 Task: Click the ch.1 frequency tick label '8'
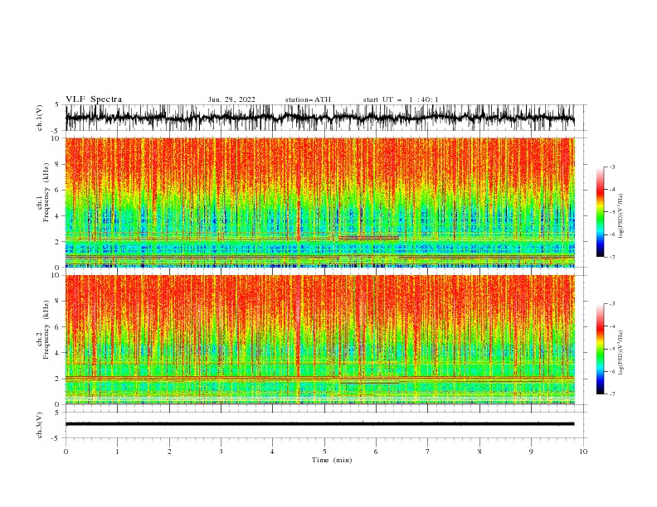click(x=57, y=164)
